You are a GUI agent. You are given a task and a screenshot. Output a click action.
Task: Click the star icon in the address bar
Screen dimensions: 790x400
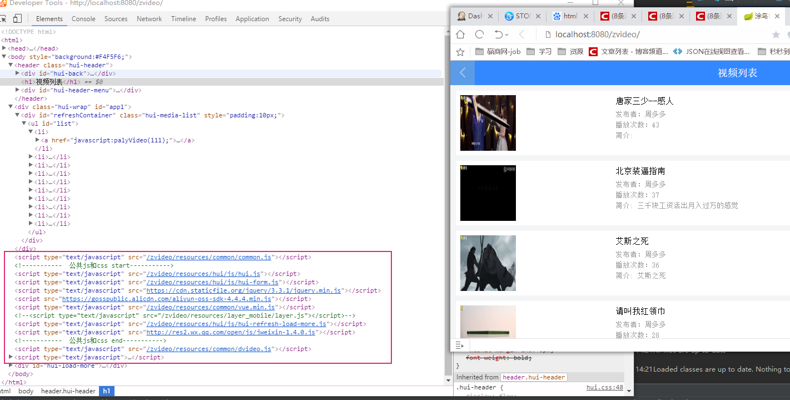(x=777, y=34)
